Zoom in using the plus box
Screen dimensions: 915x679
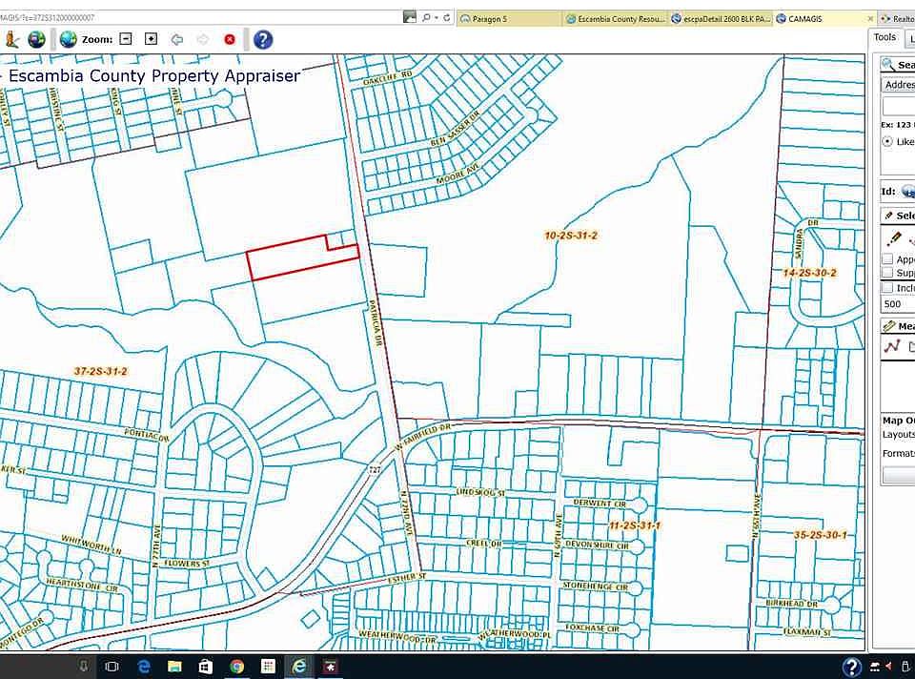[151, 39]
